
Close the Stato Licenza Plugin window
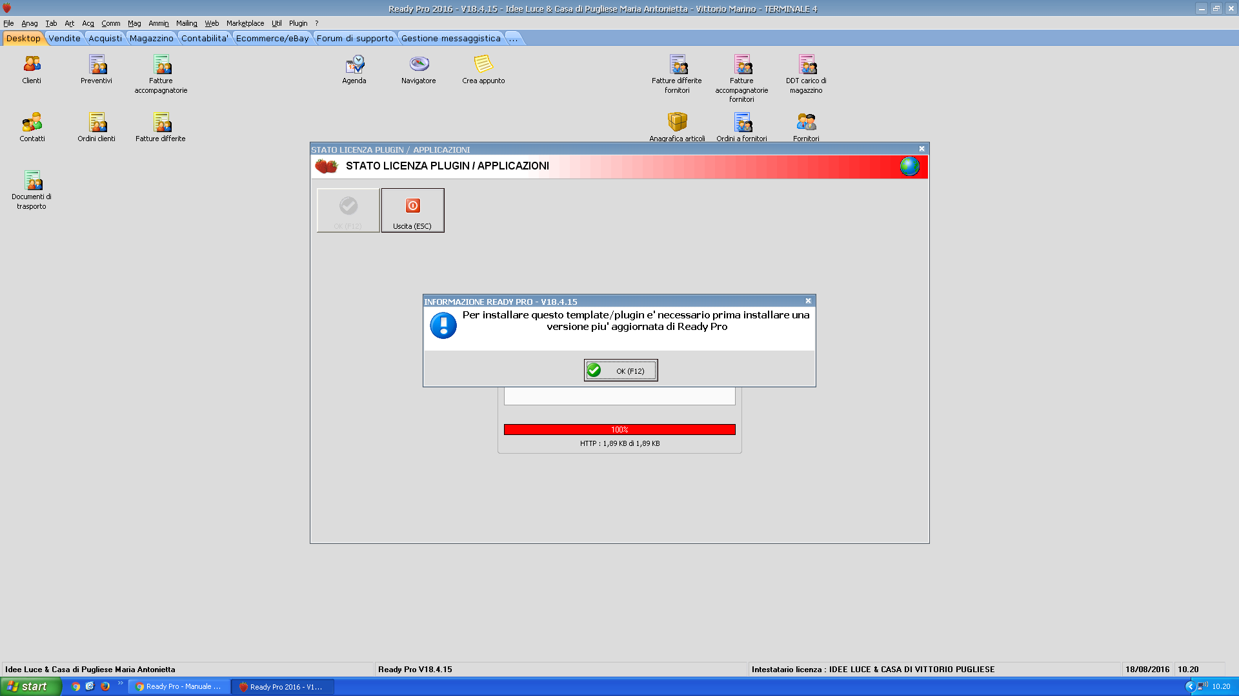click(922, 149)
